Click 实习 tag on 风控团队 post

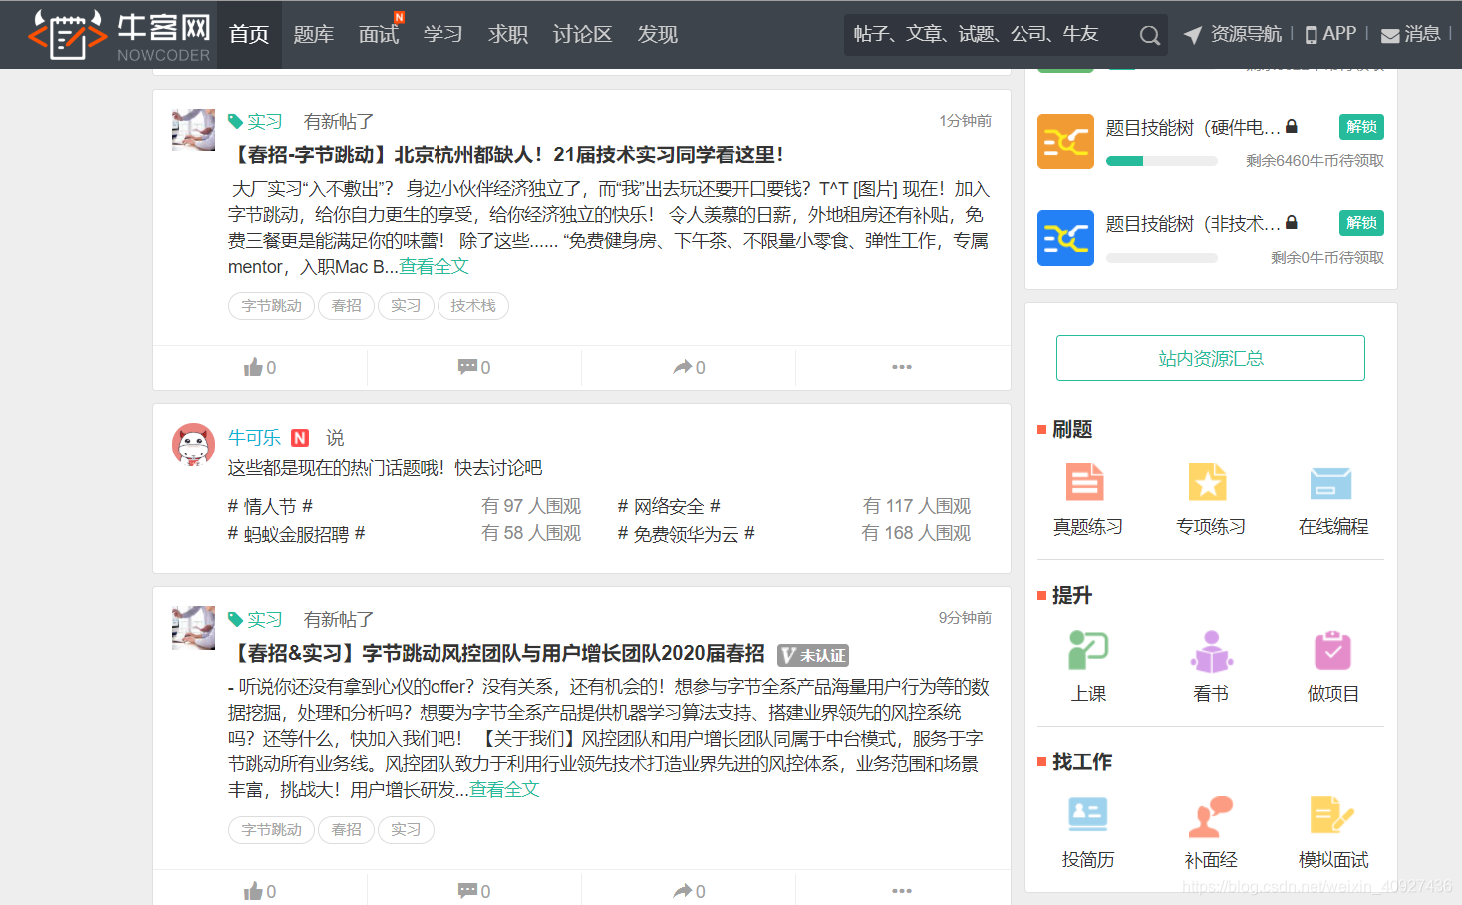406,830
